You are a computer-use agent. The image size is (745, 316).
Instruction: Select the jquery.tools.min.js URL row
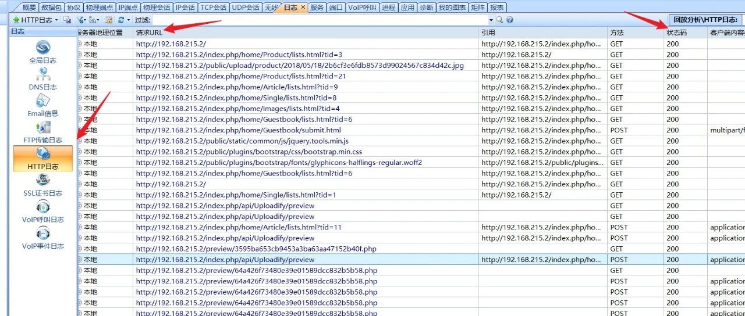tap(242, 141)
